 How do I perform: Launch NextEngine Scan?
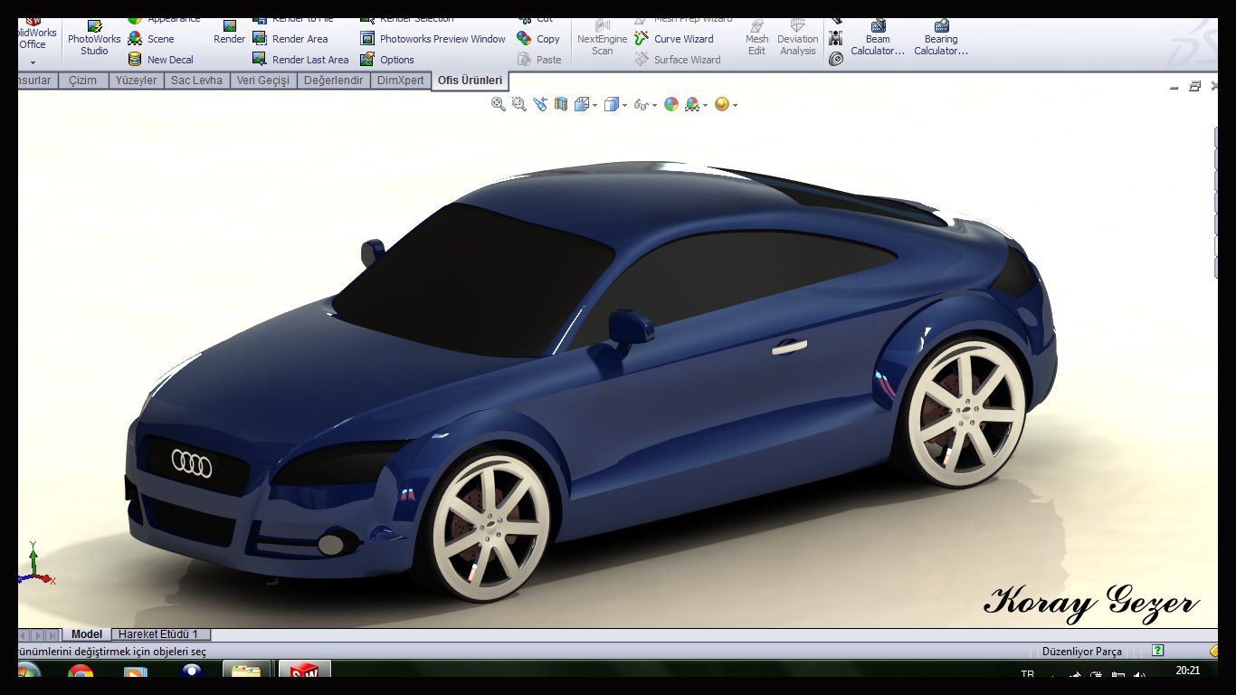pyautogui.click(x=602, y=38)
